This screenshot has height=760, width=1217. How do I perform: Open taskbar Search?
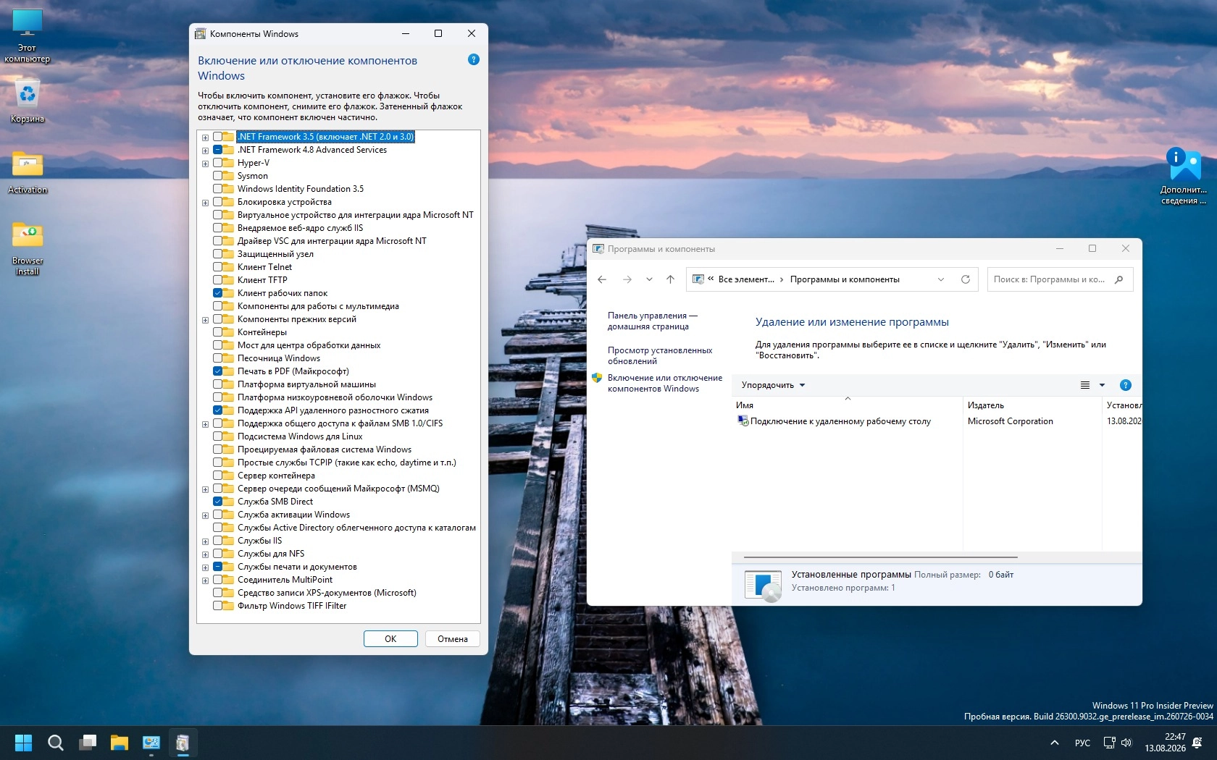[x=56, y=743]
